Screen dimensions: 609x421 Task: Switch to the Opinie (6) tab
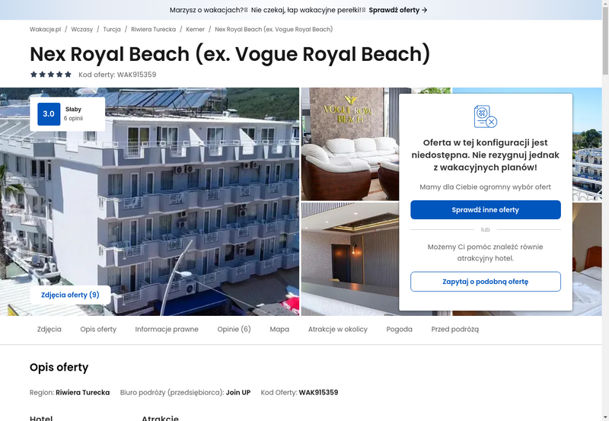click(x=234, y=330)
